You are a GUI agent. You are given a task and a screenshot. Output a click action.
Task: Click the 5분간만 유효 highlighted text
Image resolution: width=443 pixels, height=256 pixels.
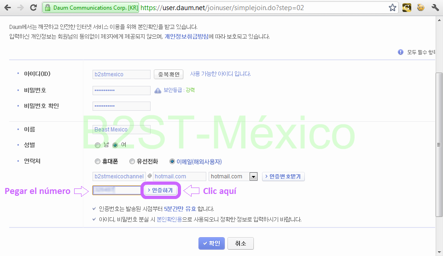tap(180, 209)
